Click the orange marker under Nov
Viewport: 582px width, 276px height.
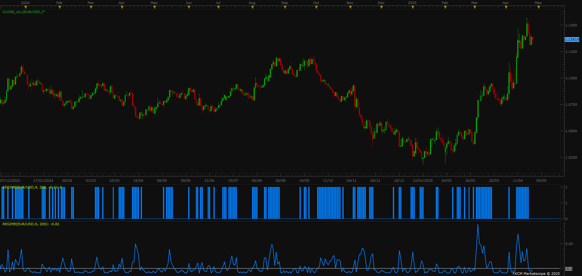coord(350,7)
